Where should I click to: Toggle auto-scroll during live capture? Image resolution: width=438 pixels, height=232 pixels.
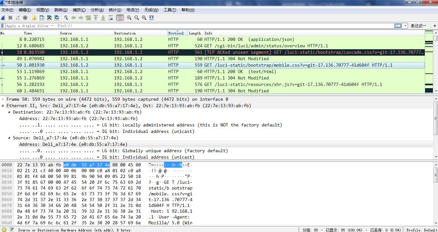[x=111, y=18]
